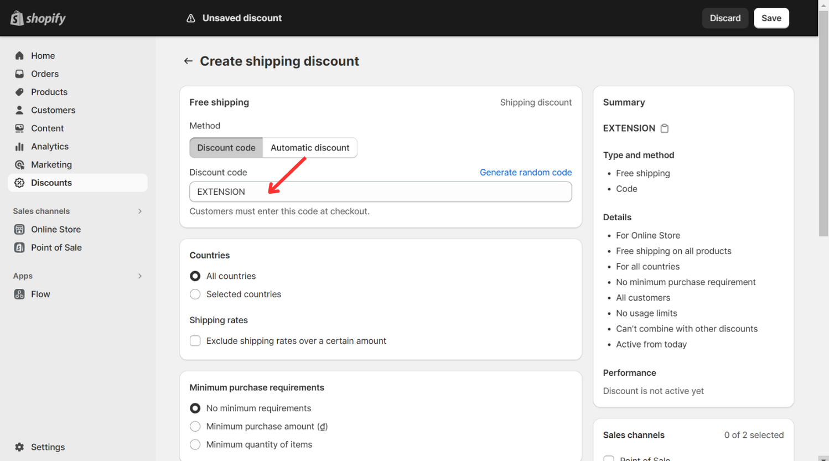Open Point of Sale channel
Viewport: 829px width, 461px height.
(77, 247)
